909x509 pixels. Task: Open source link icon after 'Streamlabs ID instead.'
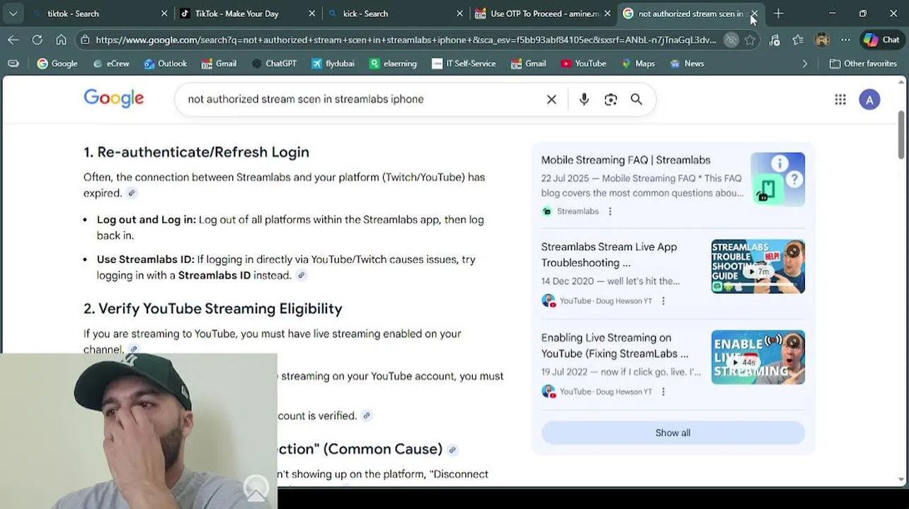[301, 276]
